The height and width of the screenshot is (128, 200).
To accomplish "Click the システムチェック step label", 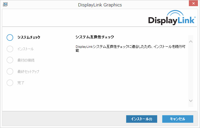I will [29, 37].
